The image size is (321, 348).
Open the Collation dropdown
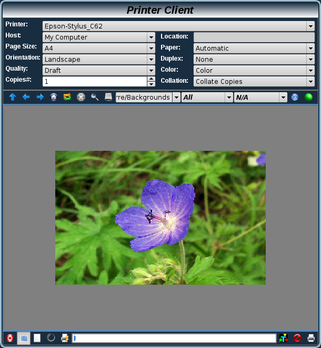[x=310, y=82]
